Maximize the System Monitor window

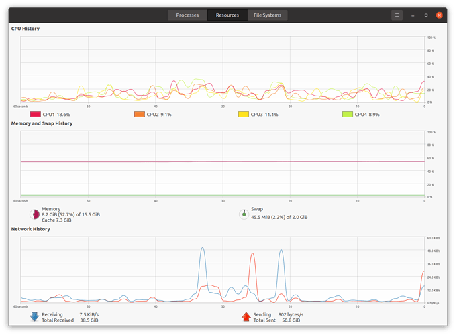[x=426, y=15]
